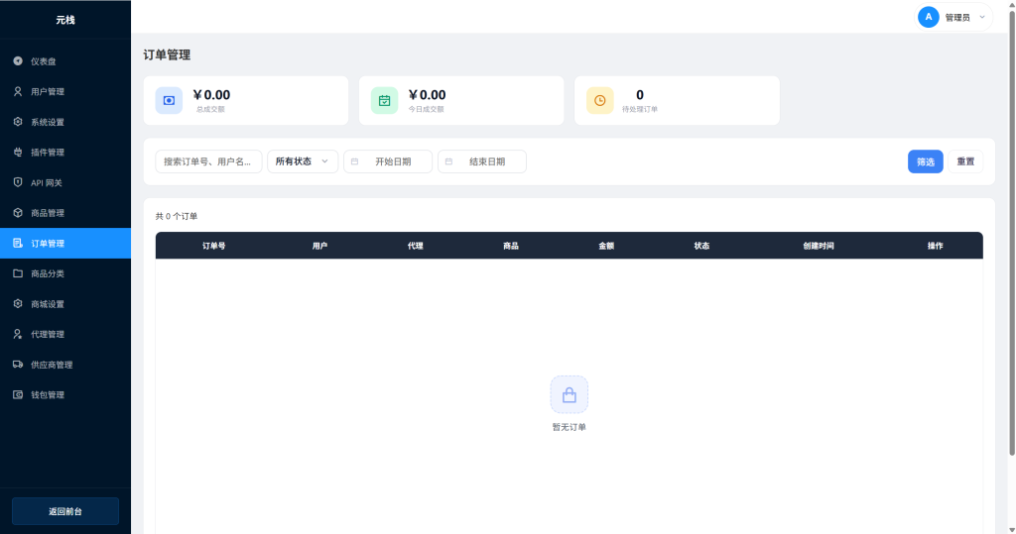
Task: Click the blue 总成交额 money icon
Action: click(169, 100)
